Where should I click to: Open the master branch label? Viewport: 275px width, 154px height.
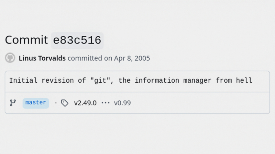36,103
